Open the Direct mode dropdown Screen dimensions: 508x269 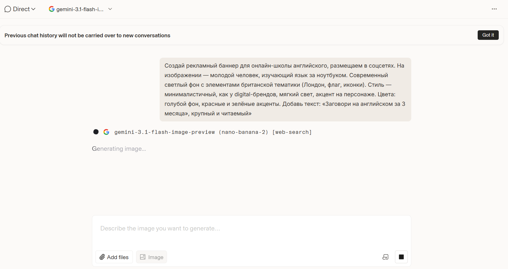(20, 9)
